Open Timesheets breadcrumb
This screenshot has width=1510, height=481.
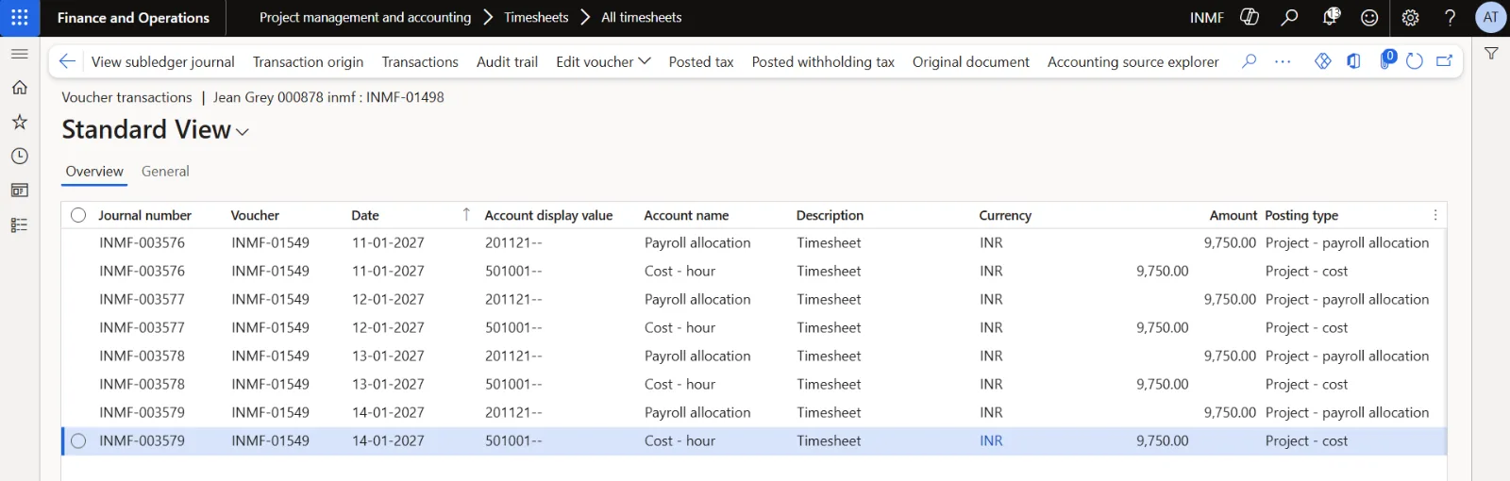[x=536, y=17]
